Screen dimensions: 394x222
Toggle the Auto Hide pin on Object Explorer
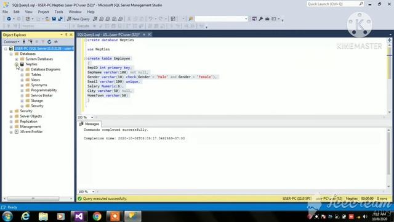(x=66, y=35)
